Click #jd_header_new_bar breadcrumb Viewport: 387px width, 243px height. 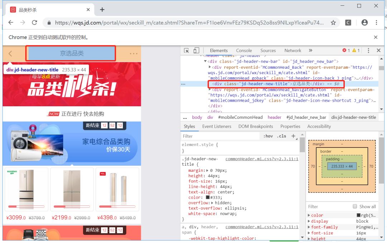[306, 117]
